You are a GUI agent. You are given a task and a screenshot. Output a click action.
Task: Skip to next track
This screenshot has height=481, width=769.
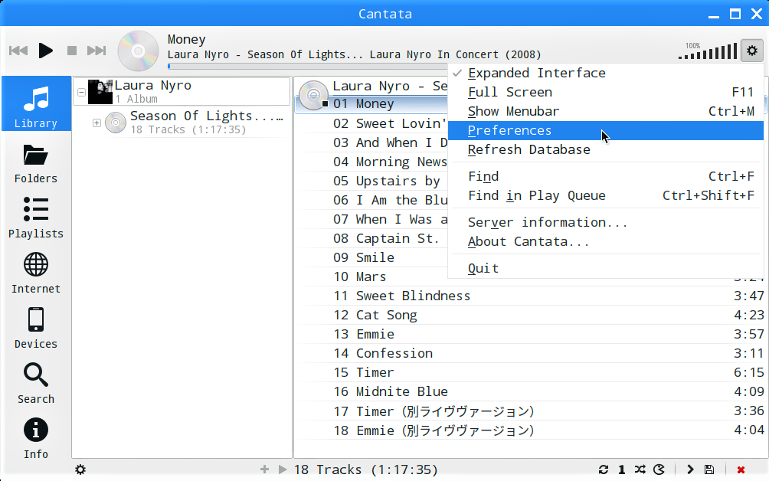pos(97,51)
